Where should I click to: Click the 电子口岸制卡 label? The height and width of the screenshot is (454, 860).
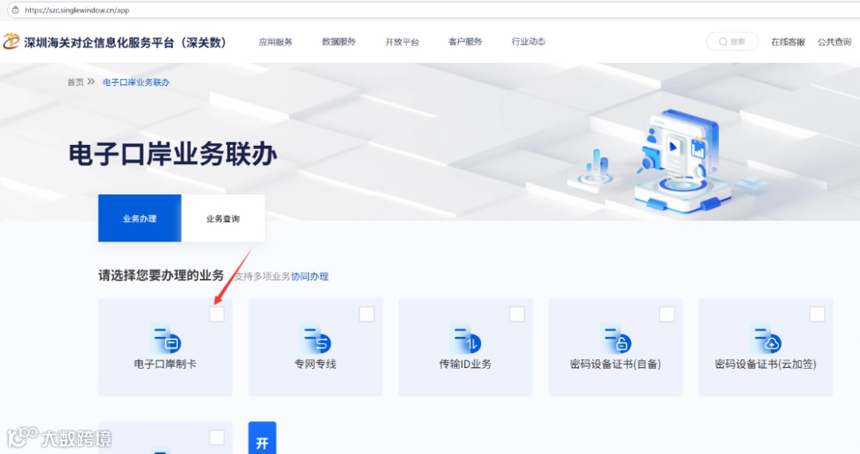point(165,364)
